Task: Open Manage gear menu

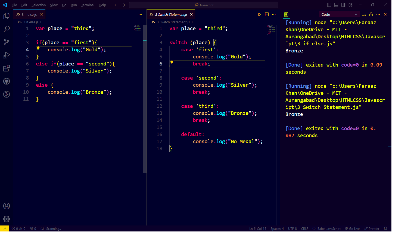Action: [7, 219]
